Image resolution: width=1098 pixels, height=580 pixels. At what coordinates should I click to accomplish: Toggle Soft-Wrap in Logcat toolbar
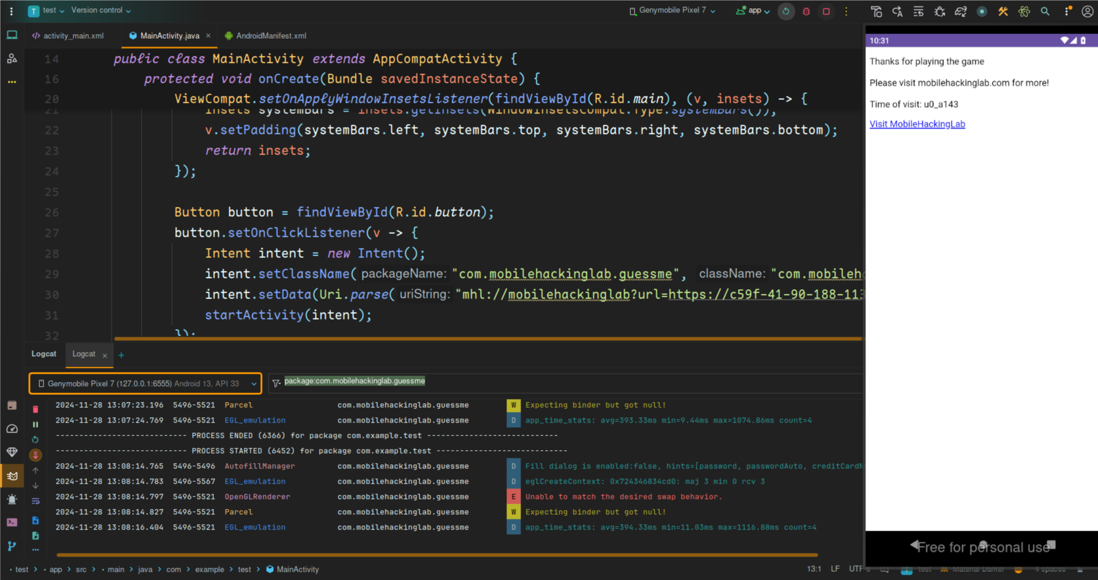coord(35,501)
